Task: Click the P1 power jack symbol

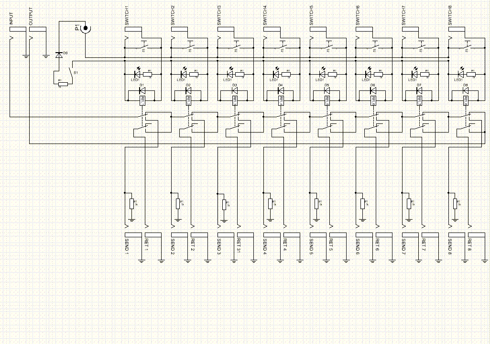Action: [x=85, y=28]
